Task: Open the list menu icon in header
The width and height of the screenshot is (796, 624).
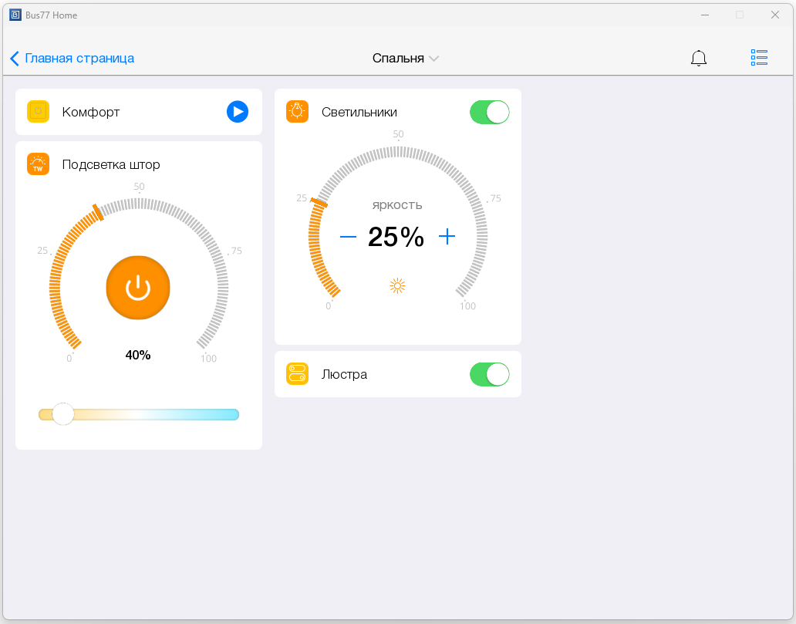Action: tap(759, 58)
